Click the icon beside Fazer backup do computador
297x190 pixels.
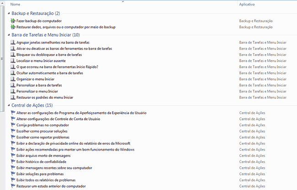(x=13, y=21)
